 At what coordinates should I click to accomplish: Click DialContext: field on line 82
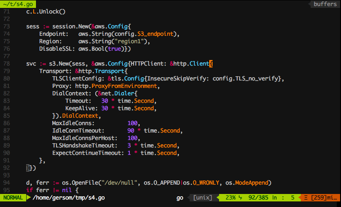coord(72,93)
